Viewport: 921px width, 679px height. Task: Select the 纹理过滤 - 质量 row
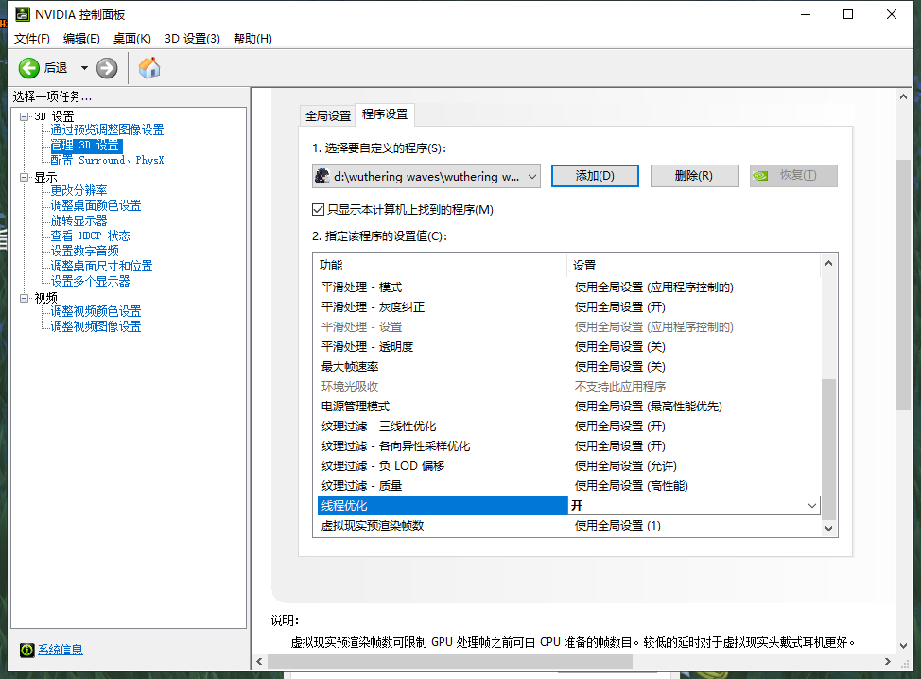pos(568,486)
